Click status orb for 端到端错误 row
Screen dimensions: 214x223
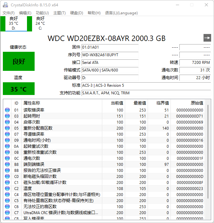coord(7,165)
